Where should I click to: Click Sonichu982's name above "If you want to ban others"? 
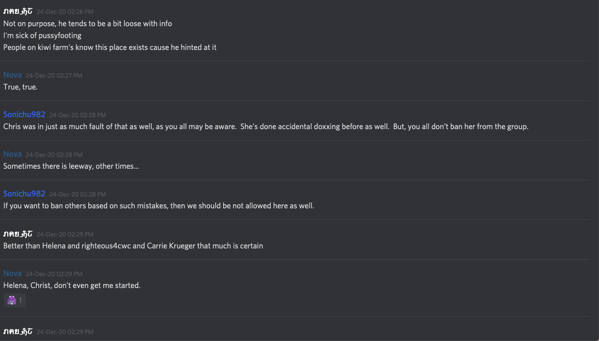click(24, 194)
